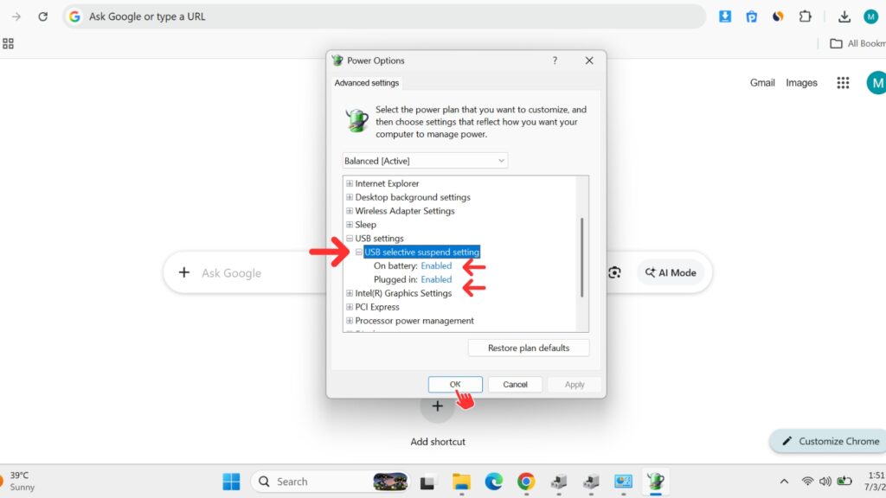Click Cancel in Power Options
This screenshot has width=886, height=498.
click(x=515, y=385)
